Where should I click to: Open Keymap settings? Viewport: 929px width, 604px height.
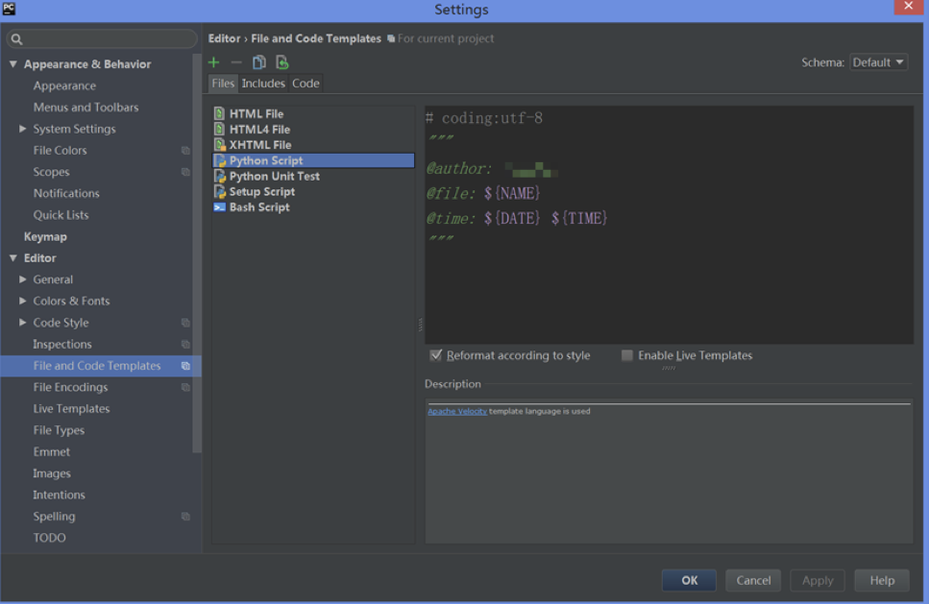[x=45, y=236]
